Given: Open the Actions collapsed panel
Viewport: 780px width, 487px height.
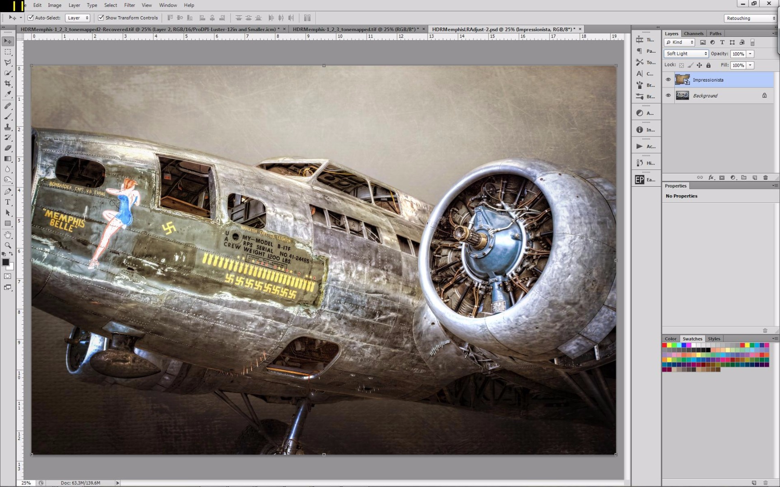Looking at the screenshot, I should (x=645, y=146).
